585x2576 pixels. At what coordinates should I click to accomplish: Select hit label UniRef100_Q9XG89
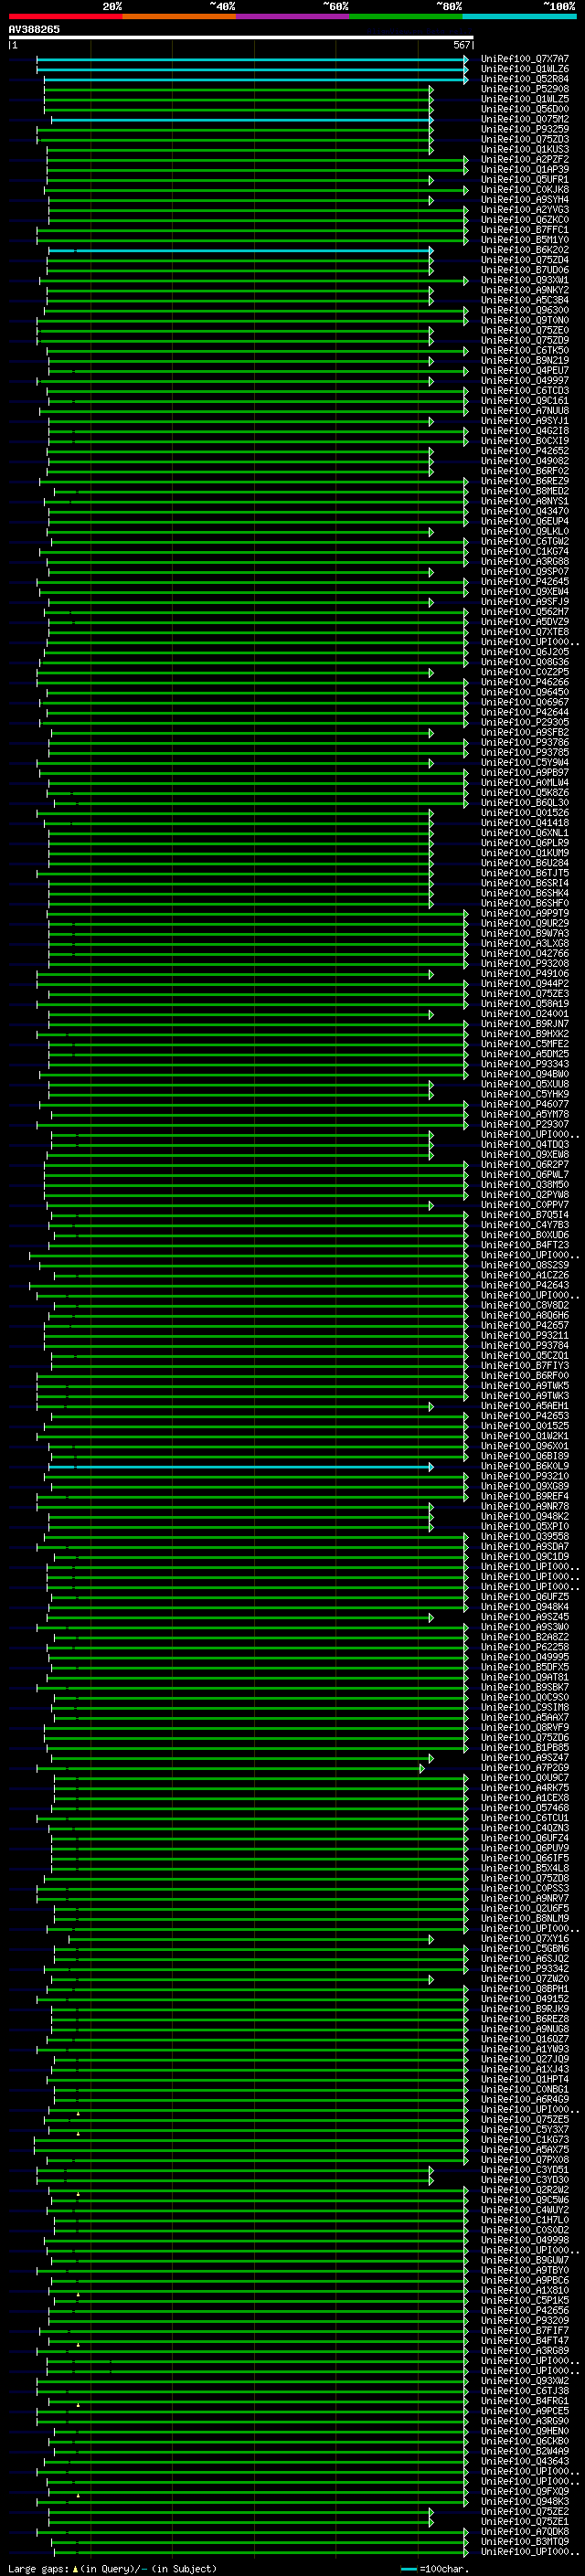[525, 1486]
